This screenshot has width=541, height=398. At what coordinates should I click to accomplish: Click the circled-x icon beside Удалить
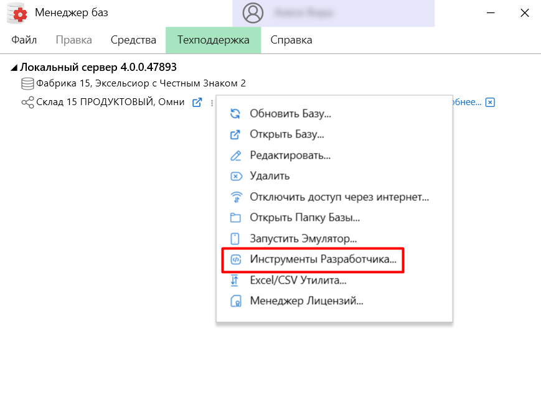pos(235,176)
